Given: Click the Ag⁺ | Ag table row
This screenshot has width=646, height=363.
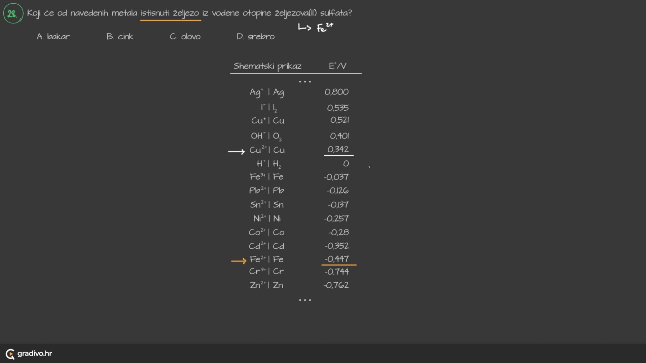Looking at the screenshot, I should [x=266, y=92].
